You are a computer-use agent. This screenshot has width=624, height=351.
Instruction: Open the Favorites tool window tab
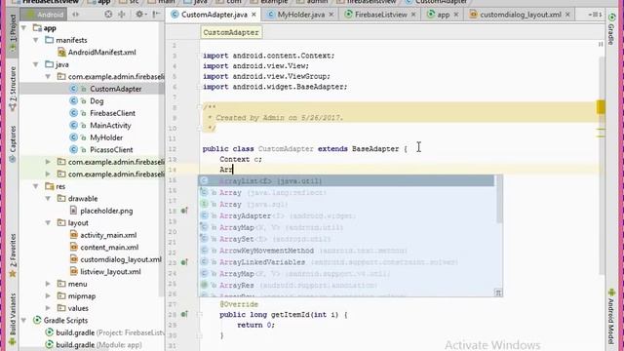(13, 255)
